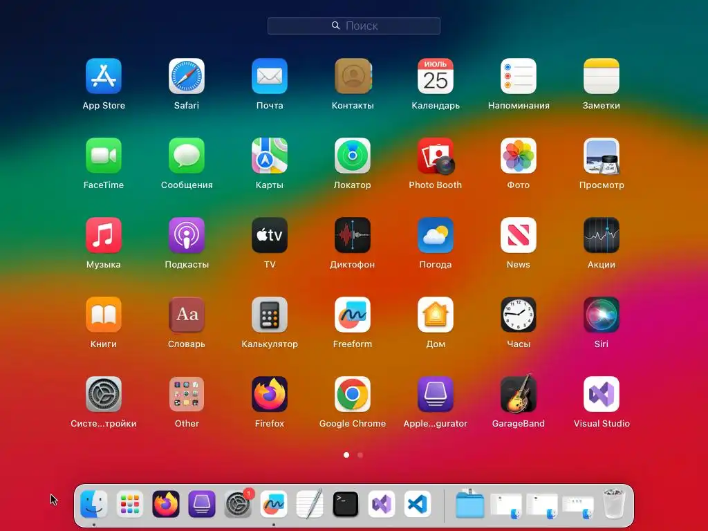708x531 pixels.
Task: Launch Музыка music app
Action: click(104, 235)
